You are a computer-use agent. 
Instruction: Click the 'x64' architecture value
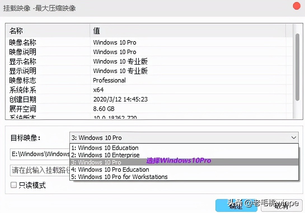pos(98,90)
